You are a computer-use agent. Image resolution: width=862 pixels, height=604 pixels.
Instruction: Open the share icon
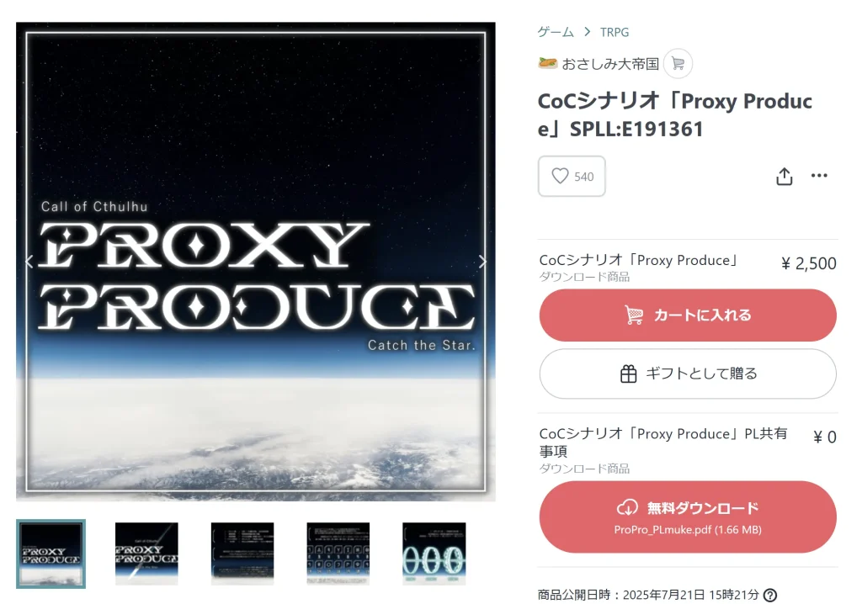(784, 177)
